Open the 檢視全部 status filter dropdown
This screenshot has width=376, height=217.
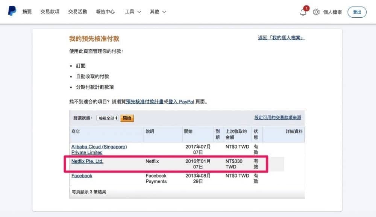point(108,118)
